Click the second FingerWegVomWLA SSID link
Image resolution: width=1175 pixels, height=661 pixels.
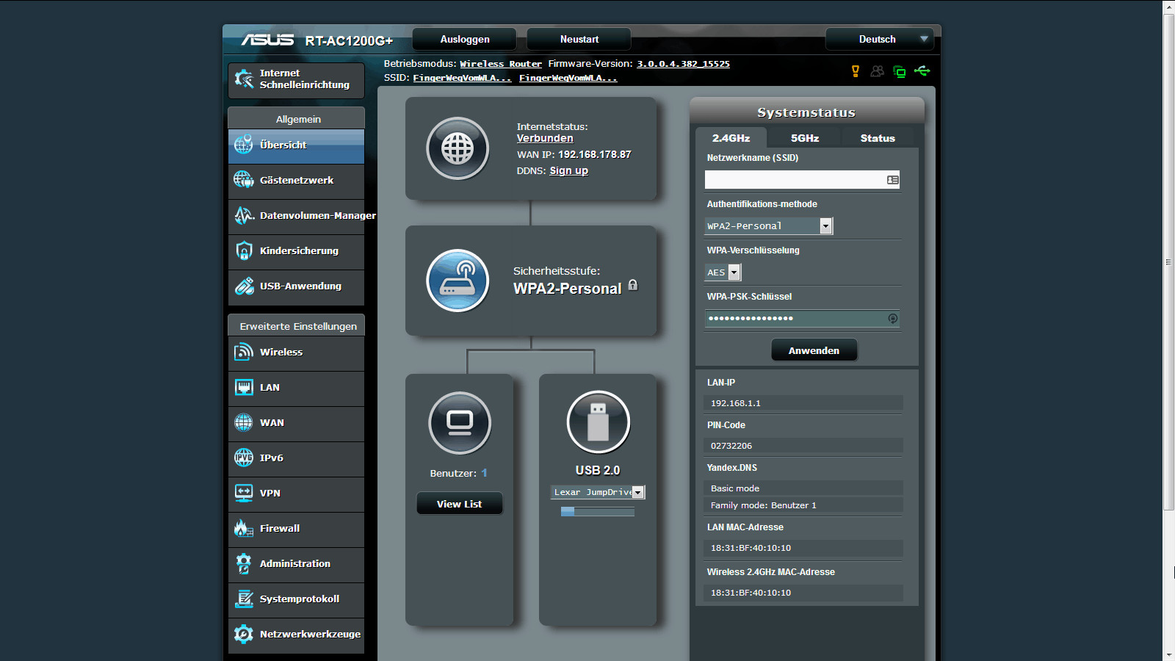click(568, 79)
